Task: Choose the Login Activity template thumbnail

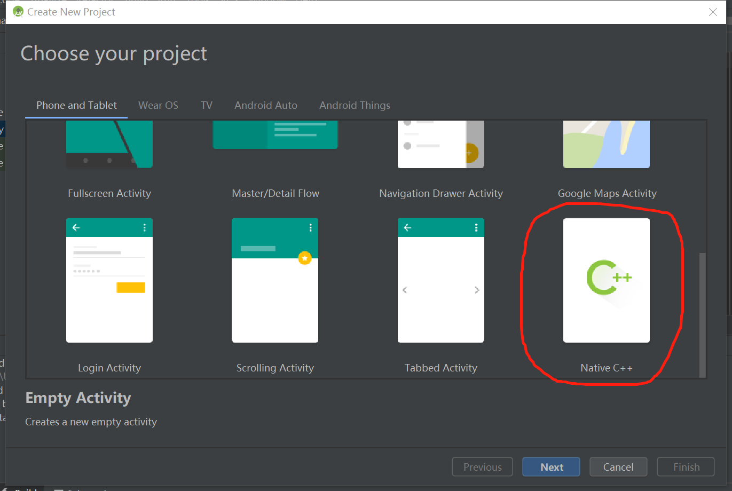Action: [109, 280]
